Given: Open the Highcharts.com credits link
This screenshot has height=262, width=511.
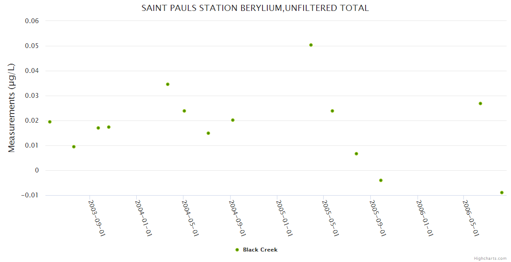Looking at the screenshot, I should coord(490,258).
